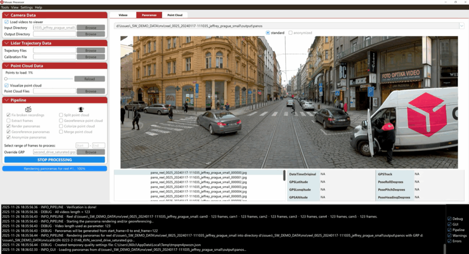Disable Debug log messages
This screenshot has width=469, height=254.
tap(449, 219)
